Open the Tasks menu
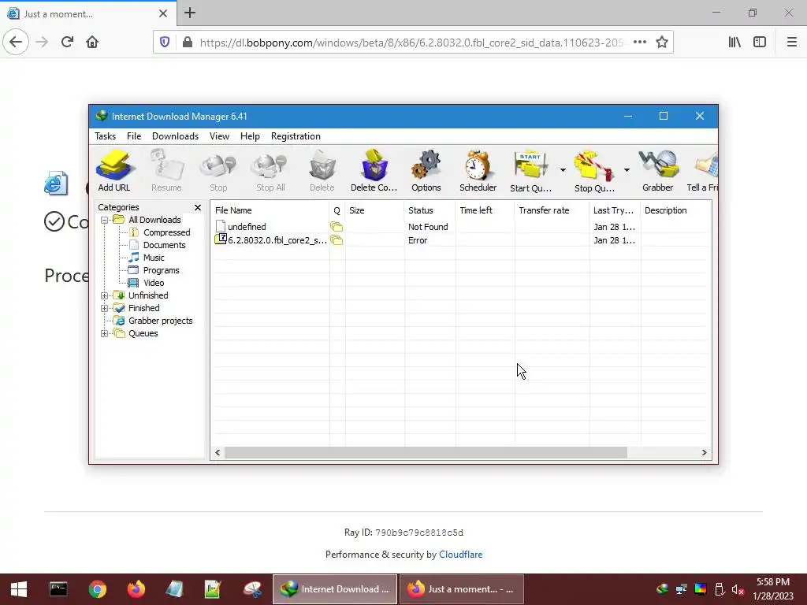The image size is (807, 605). [x=105, y=136]
